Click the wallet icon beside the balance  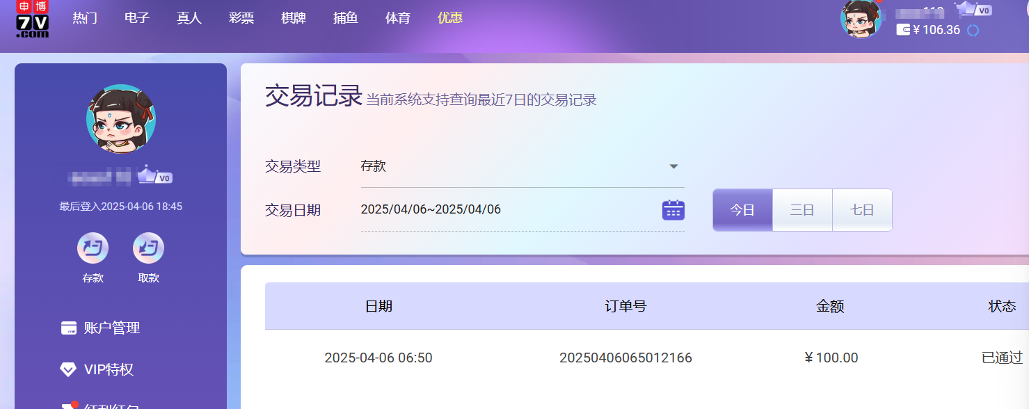[x=903, y=30]
